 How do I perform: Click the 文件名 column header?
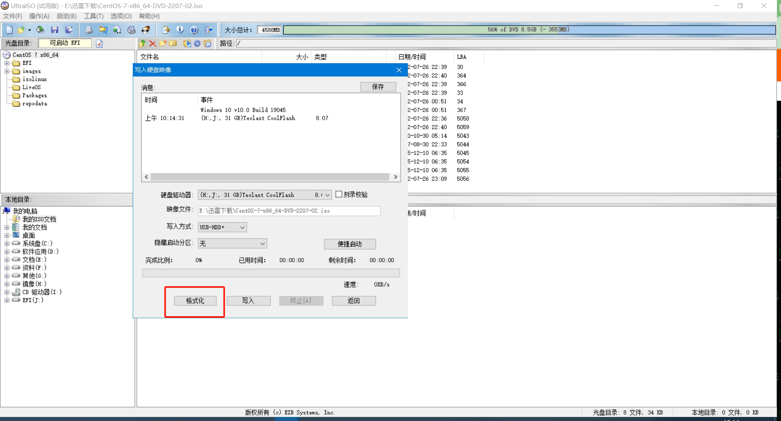click(x=200, y=57)
